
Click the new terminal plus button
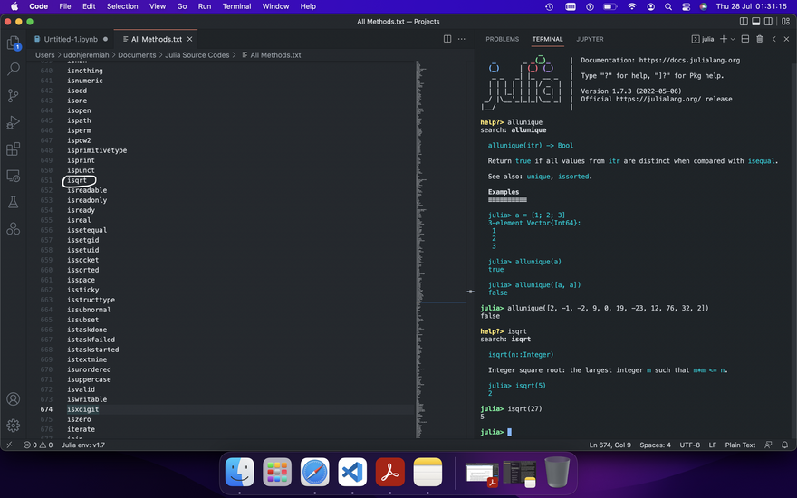tap(723, 39)
